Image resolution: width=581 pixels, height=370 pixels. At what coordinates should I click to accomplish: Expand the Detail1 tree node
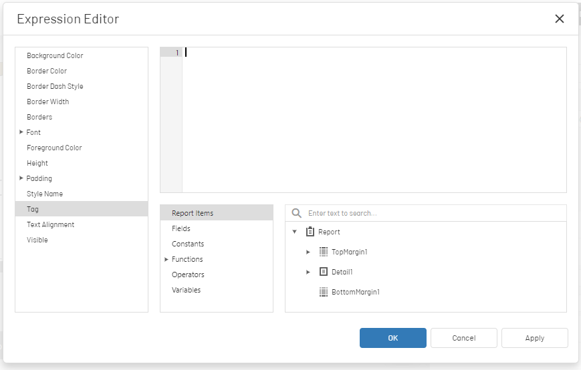coord(308,272)
